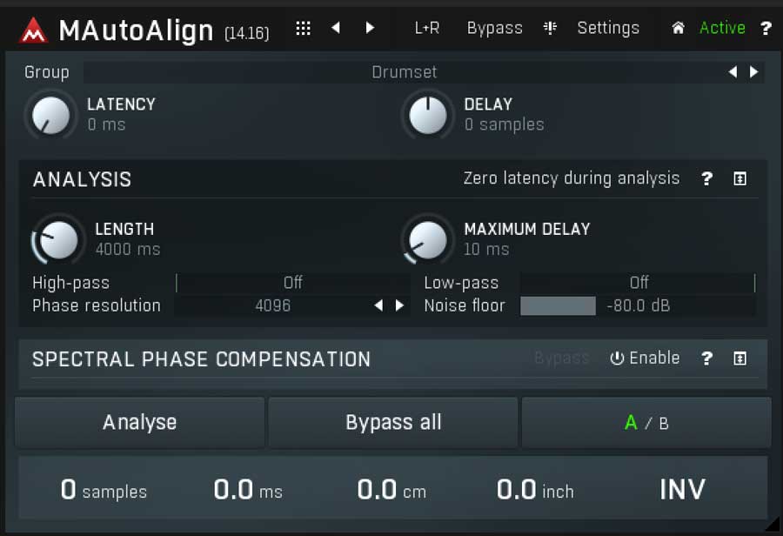Viewport: 783px width, 536px height.
Task: Open the presets grid icon
Action: pos(303,28)
